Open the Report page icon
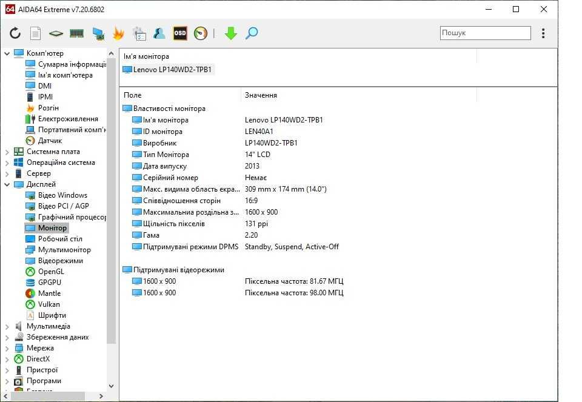The height and width of the screenshot is (402, 582). click(x=35, y=33)
